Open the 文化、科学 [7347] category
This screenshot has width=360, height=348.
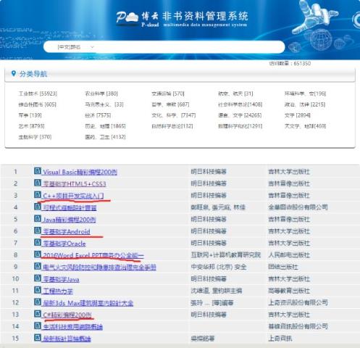point(174,115)
